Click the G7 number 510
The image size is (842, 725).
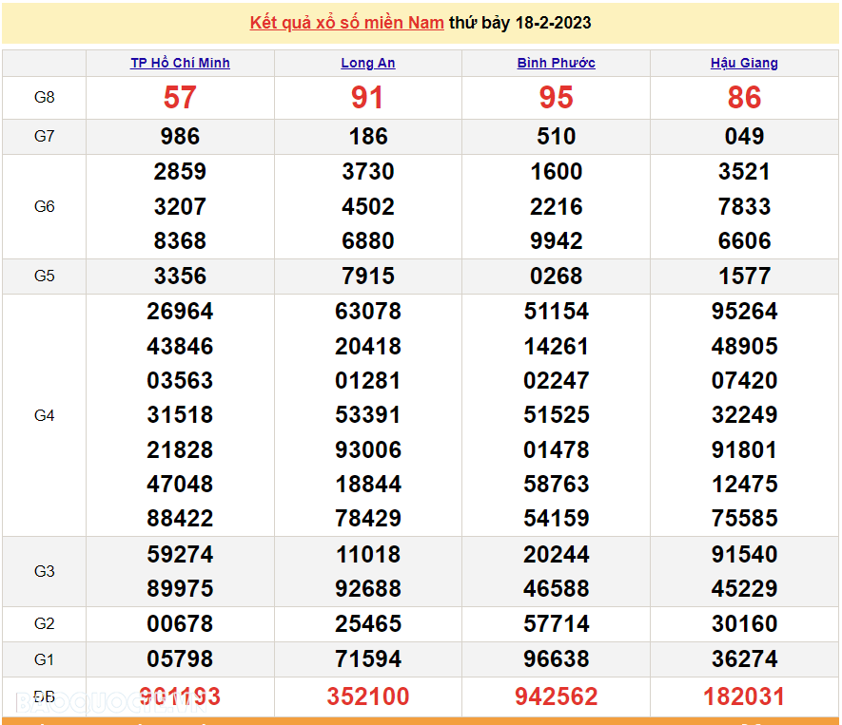(557, 137)
